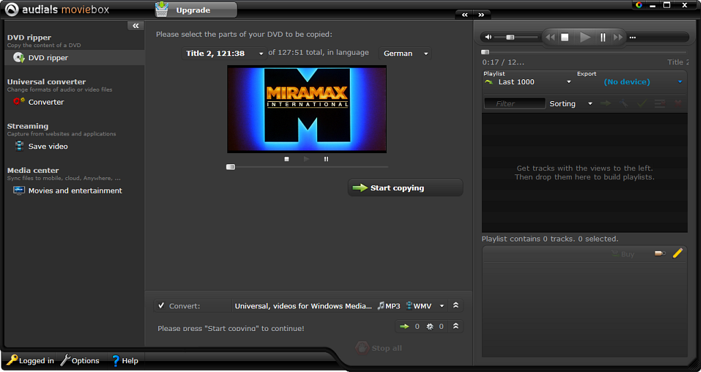
Task: Click the gear processing counter icon
Action: point(430,326)
